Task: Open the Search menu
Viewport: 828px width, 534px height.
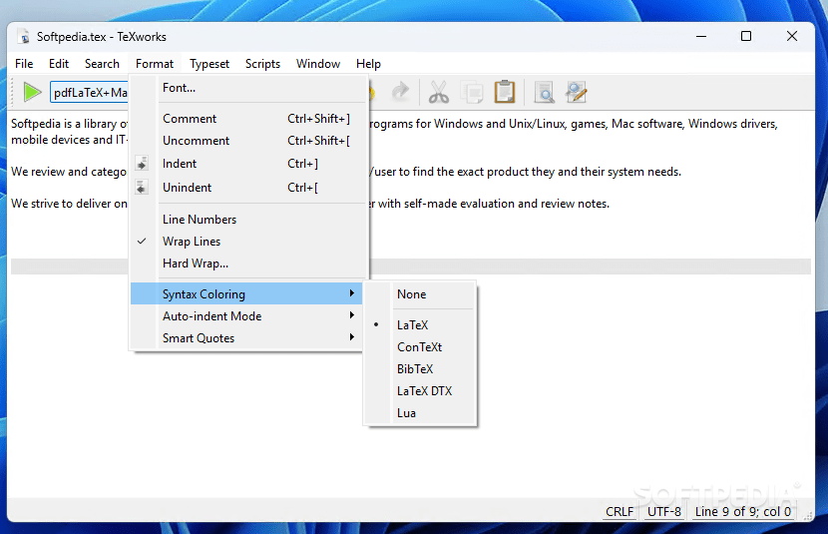Action: [x=102, y=64]
